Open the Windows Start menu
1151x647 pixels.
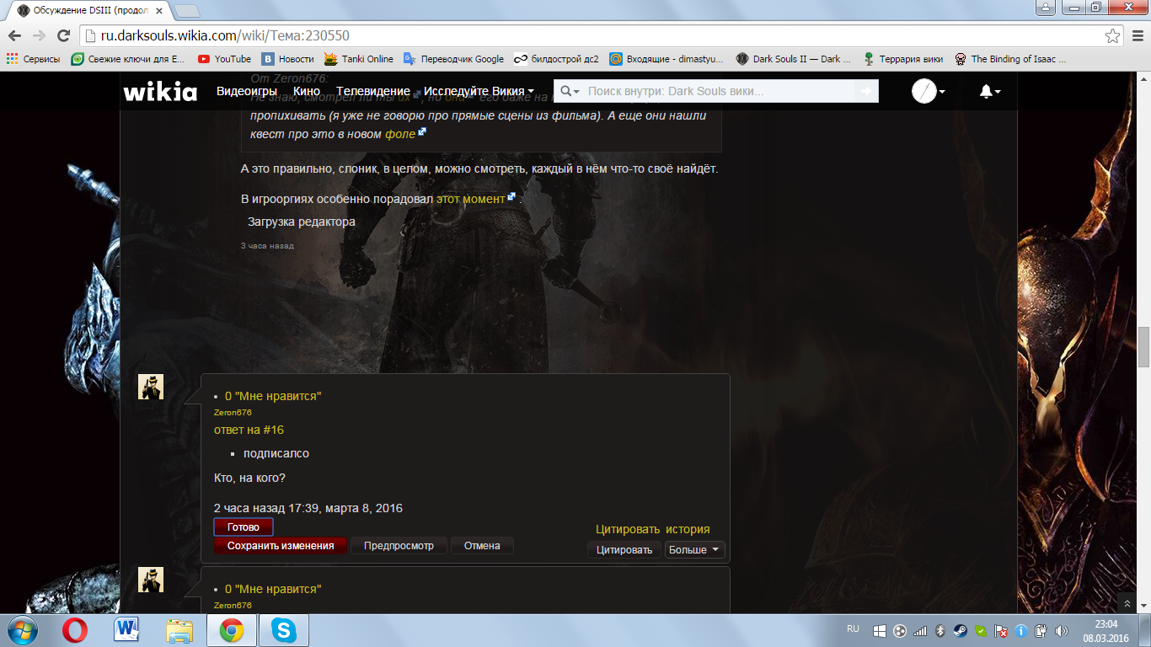(x=24, y=630)
